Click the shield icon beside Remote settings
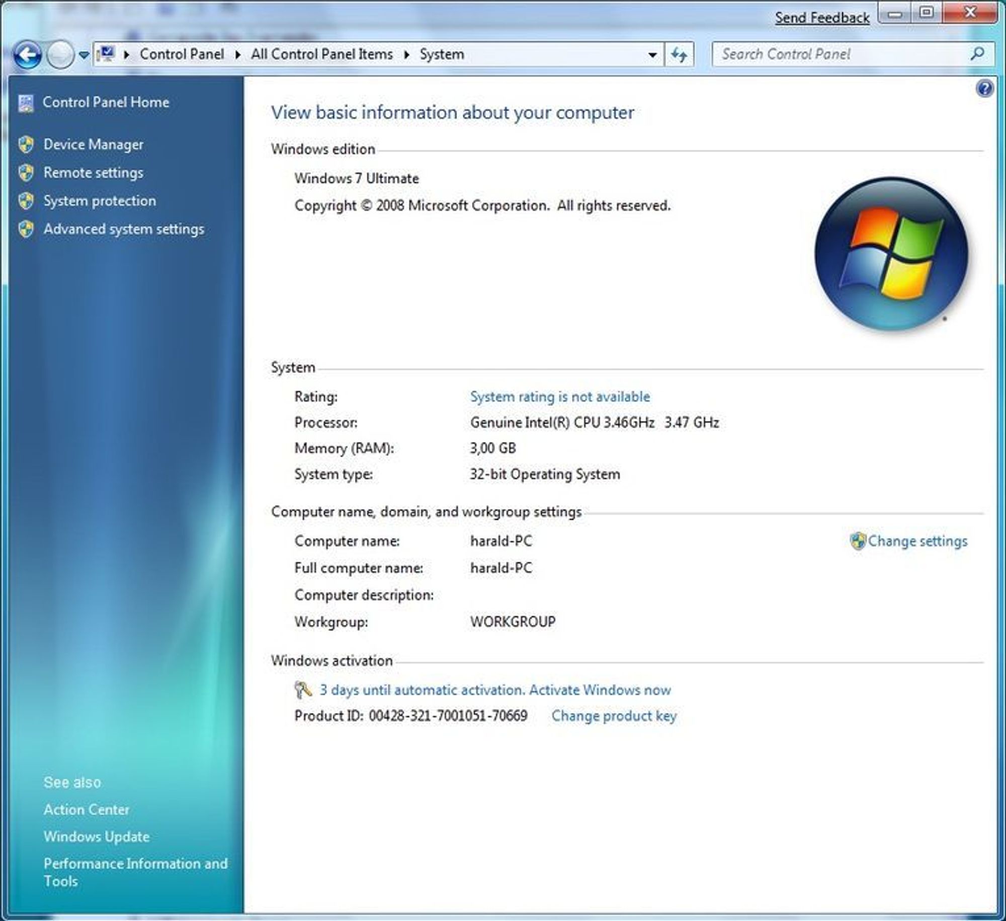1006x921 pixels. click(x=26, y=173)
